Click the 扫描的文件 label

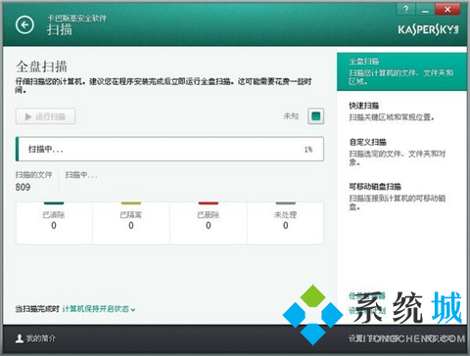tap(33, 175)
